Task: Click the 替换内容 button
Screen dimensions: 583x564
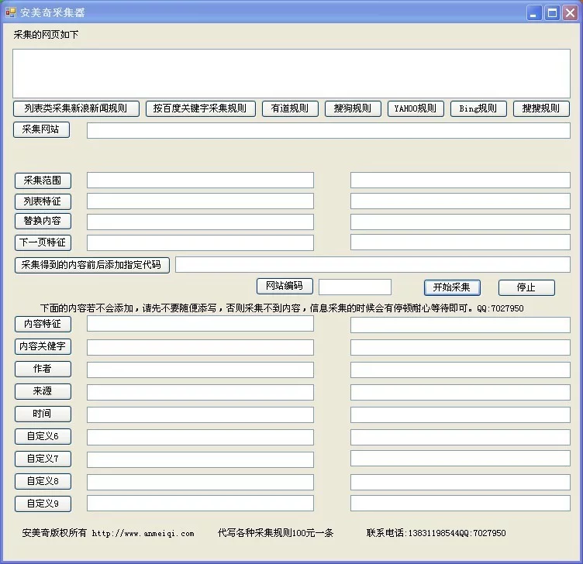Action: [43, 221]
